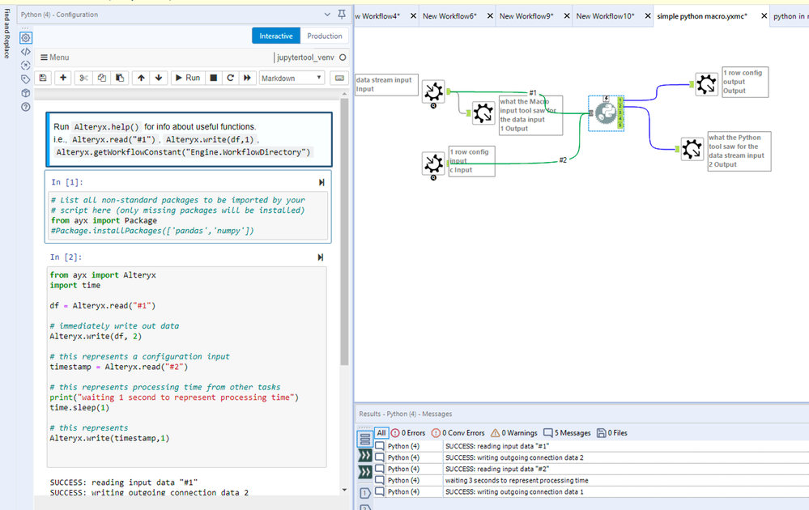Insert a new cell with the plus button
This screenshot has width=809, height=510.
point(63,78)
